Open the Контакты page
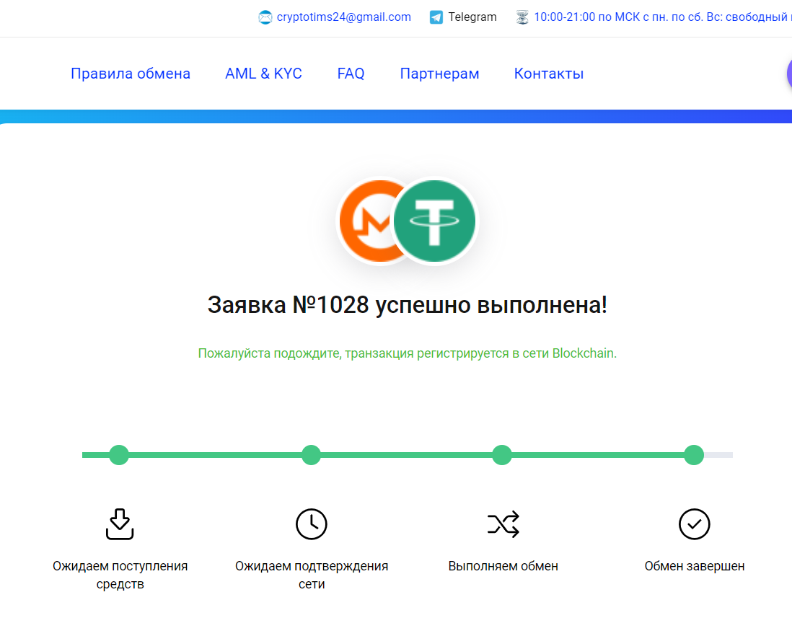 tap(549, 74)
